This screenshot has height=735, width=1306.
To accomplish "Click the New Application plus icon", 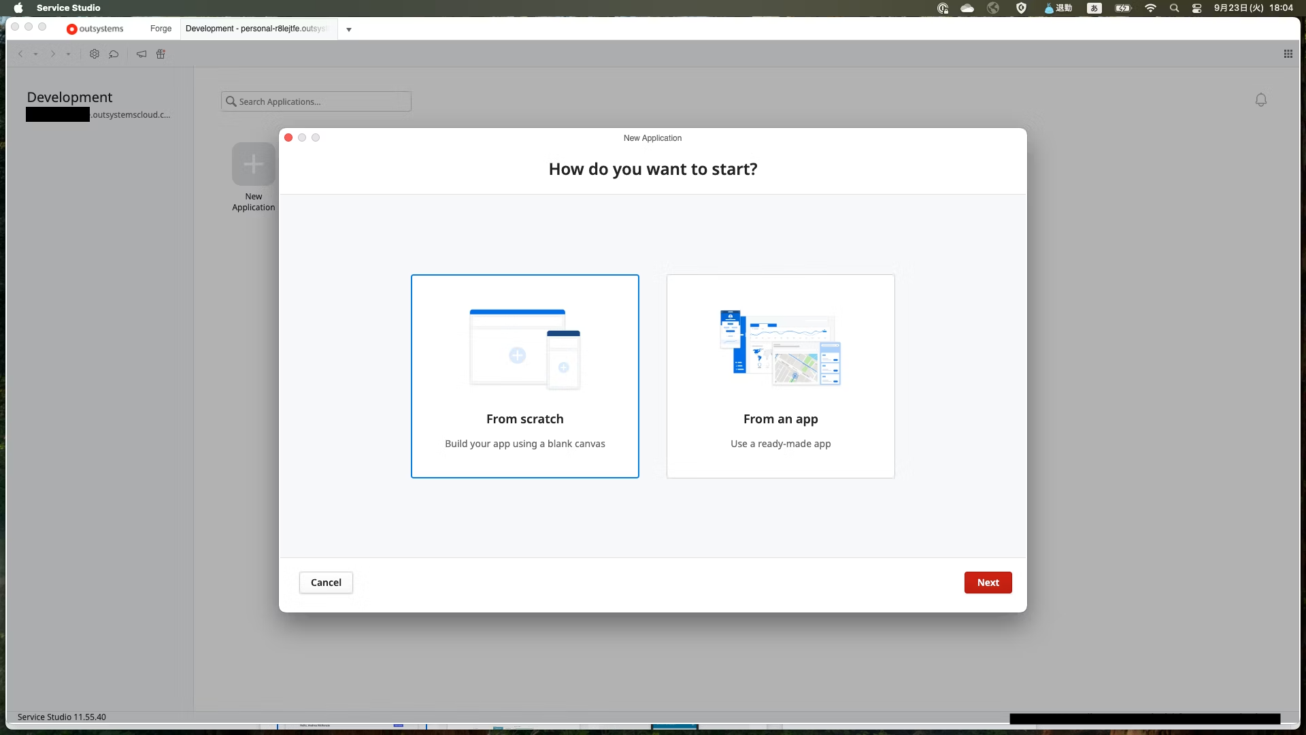I will [253, 163].
